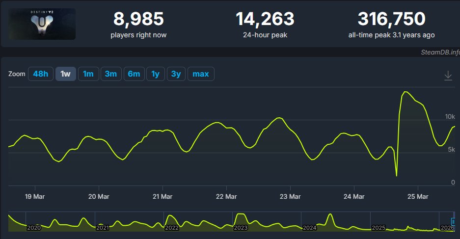Click the '10k' y-axis label
The height and width of the screenshot is (239, 460).
pyautogui.click(x=450, y=117)
